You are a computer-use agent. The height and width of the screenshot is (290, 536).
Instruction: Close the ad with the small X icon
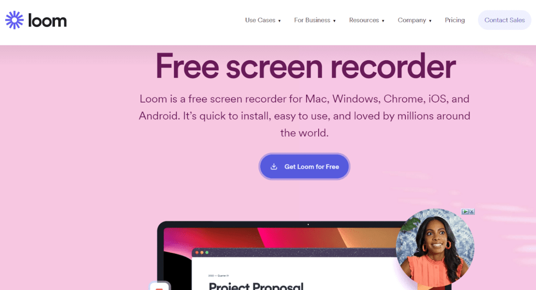[x=472, y=211]
